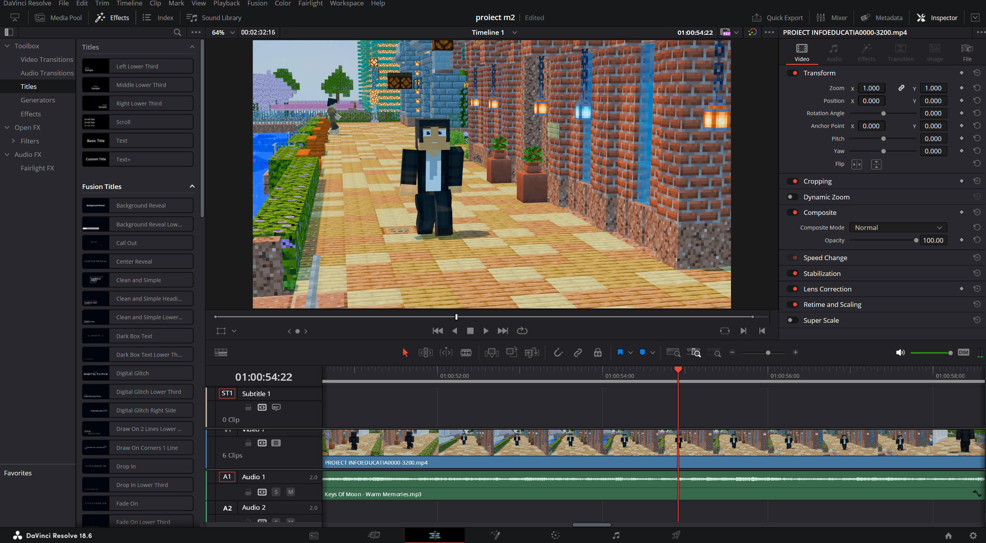Add a blue Marker on timeline
This screenshot has width=986, height=543.
[x=642, y=352]
